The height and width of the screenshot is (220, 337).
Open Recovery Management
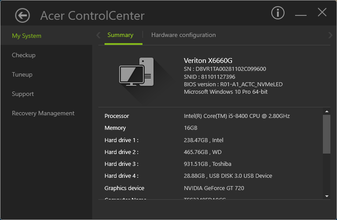pyautogui.click(x=43, y=114)
